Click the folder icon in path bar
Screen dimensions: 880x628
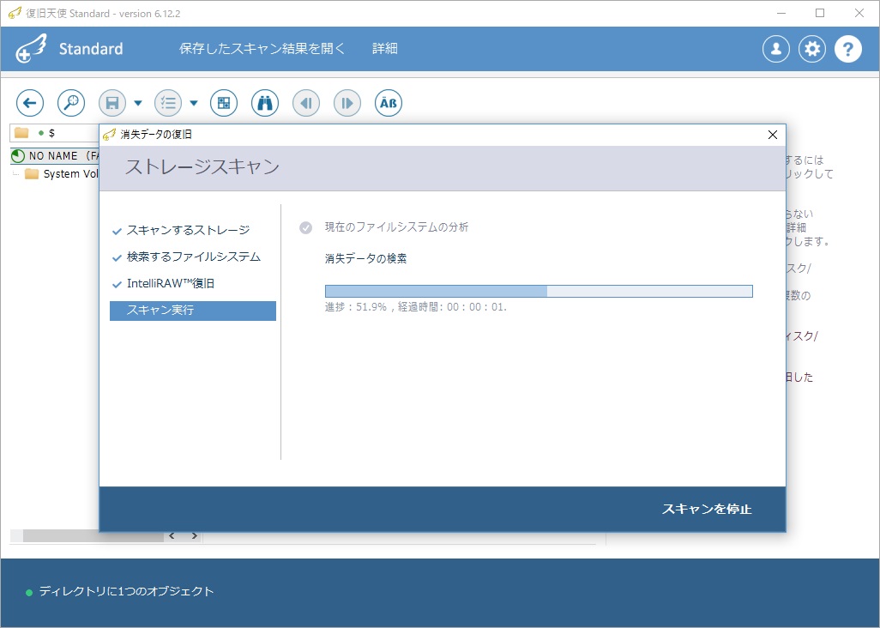21,133
